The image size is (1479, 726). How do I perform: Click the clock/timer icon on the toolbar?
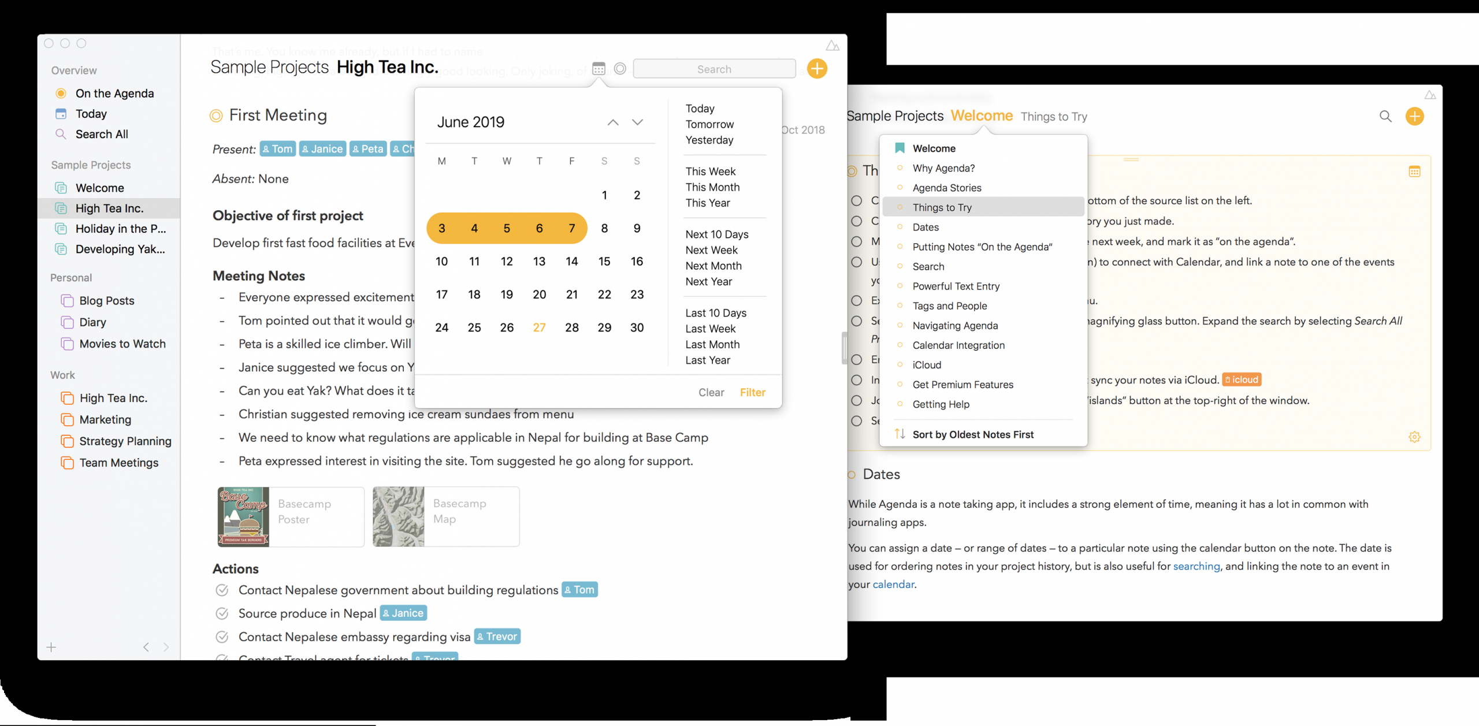click(620, 69)
